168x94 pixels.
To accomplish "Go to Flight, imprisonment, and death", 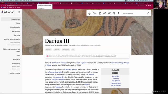I will click(12, 50).
